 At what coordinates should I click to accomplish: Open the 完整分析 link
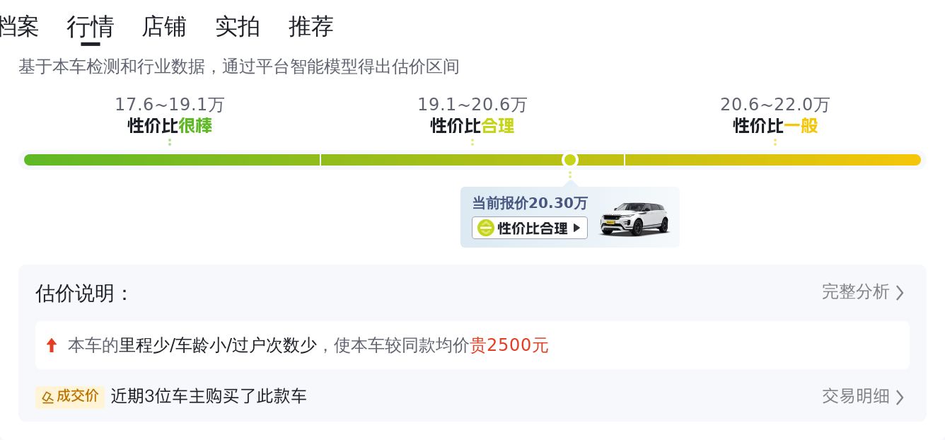(x=855, y=292)
